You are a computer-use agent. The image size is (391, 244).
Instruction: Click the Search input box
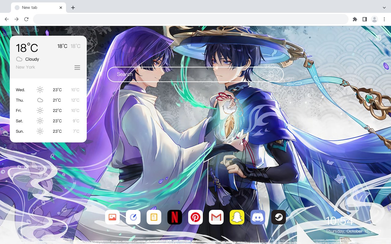click(x=195, y=74)
